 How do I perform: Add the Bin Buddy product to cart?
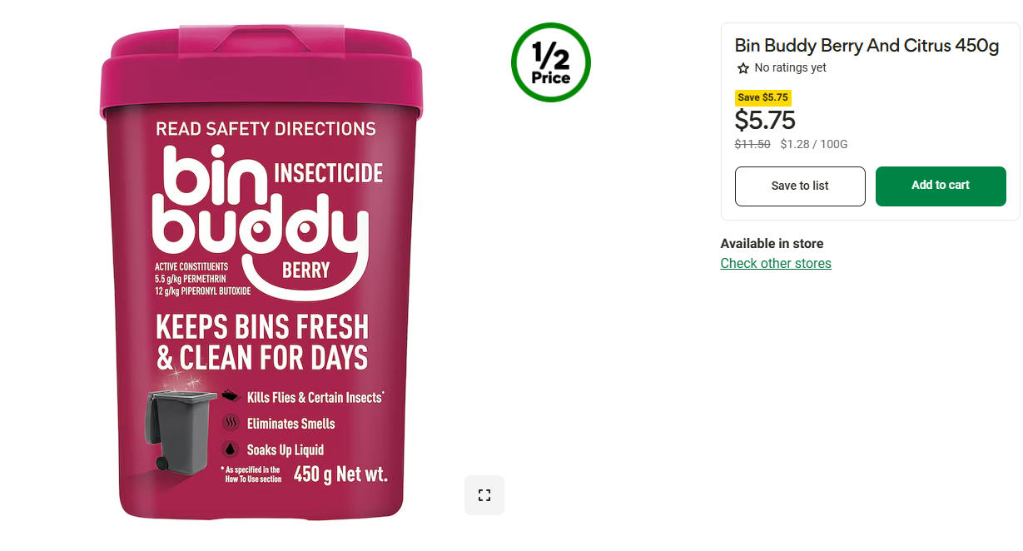click(940, 186)
